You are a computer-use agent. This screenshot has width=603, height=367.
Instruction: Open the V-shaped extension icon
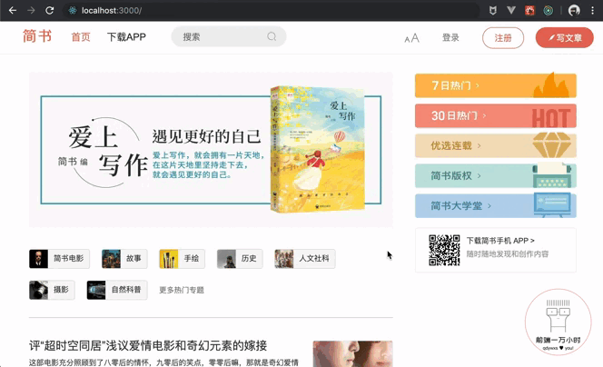[x=511, y=10]
